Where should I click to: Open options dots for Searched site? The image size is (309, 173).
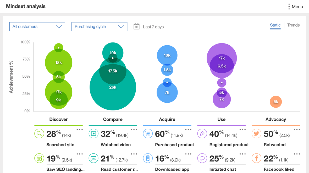click(80, 129)
